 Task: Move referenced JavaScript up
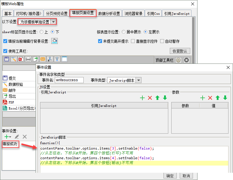[x=157, y=98]
